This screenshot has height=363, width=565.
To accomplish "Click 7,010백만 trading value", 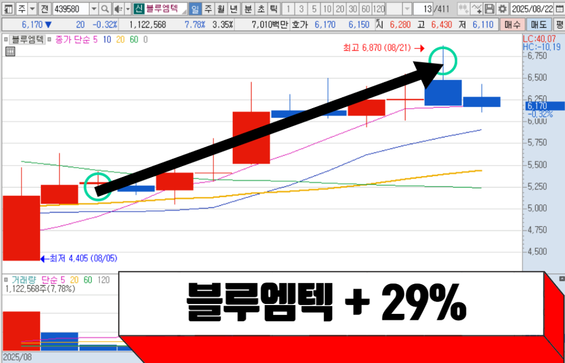I will click(270, 25).
